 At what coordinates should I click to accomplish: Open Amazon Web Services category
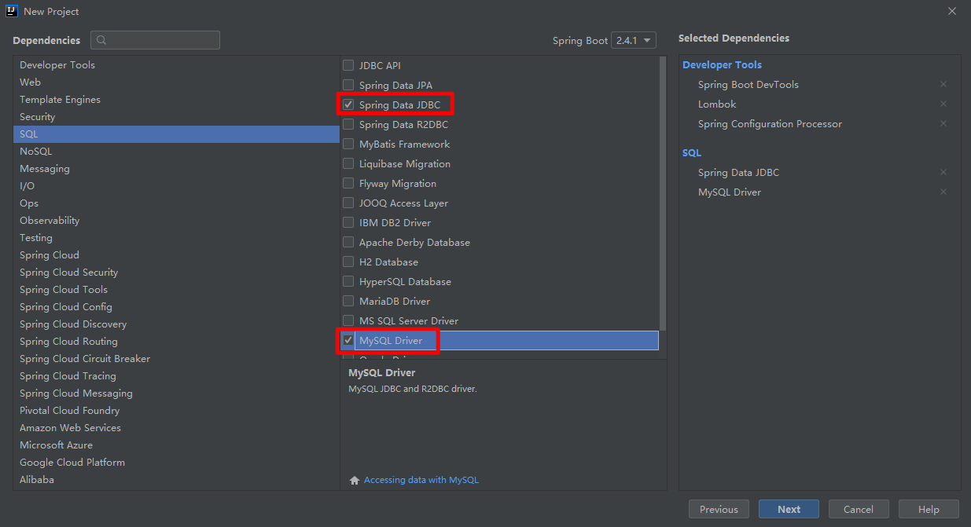click(176, 427)
